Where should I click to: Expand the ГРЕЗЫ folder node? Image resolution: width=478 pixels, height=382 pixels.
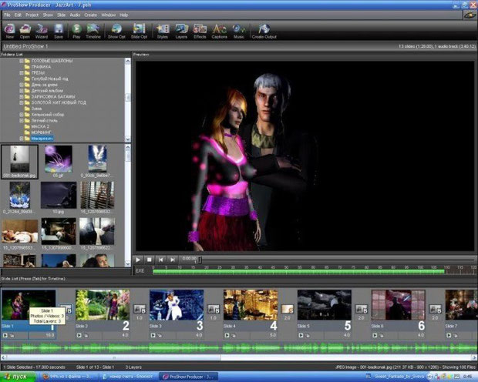click(x=22, y=73)
